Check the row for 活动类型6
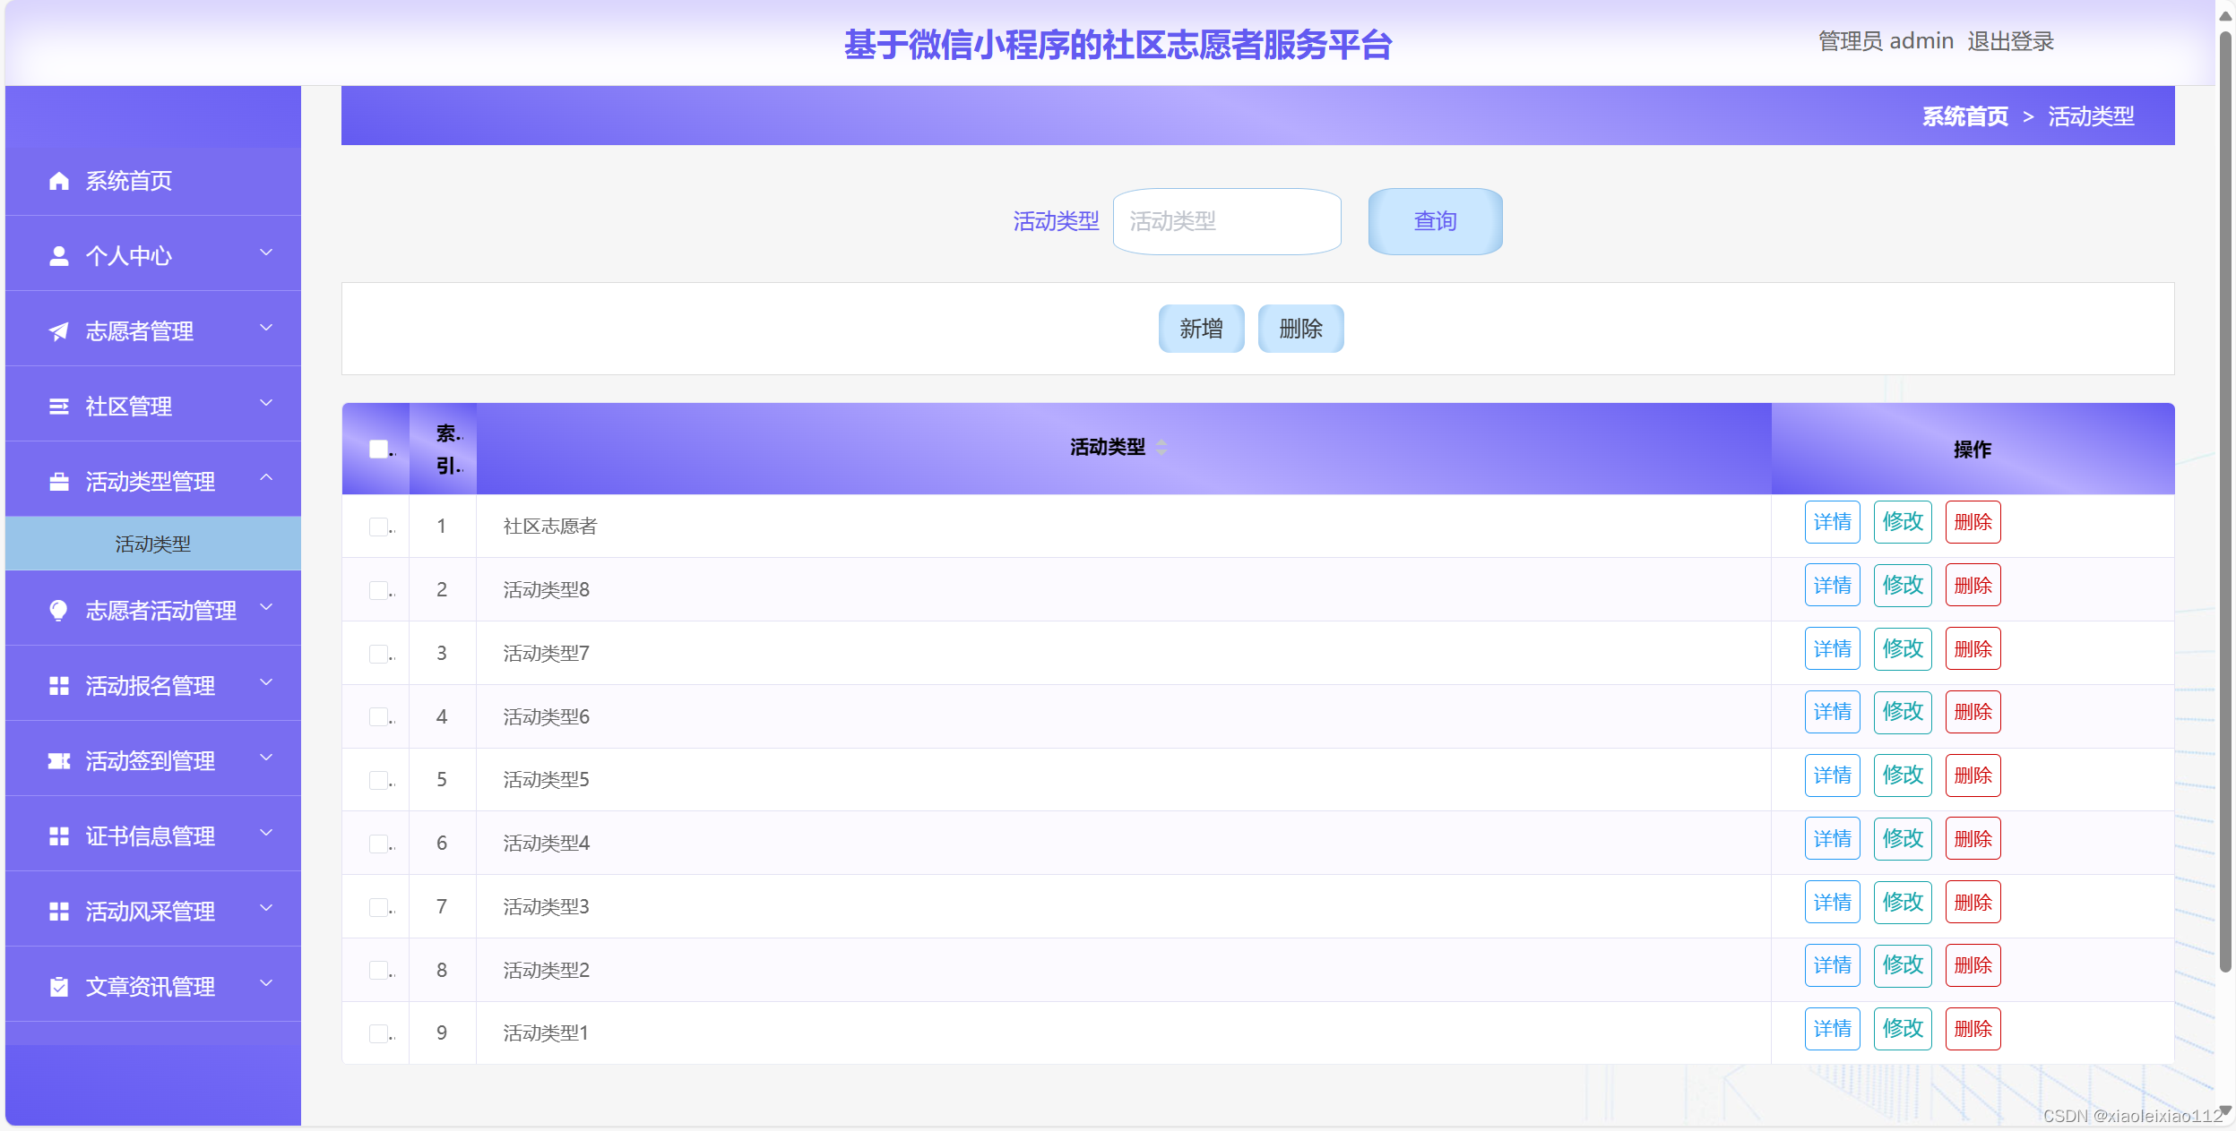The height and width of the screenshot is (1131, 2236). (378, 716)
